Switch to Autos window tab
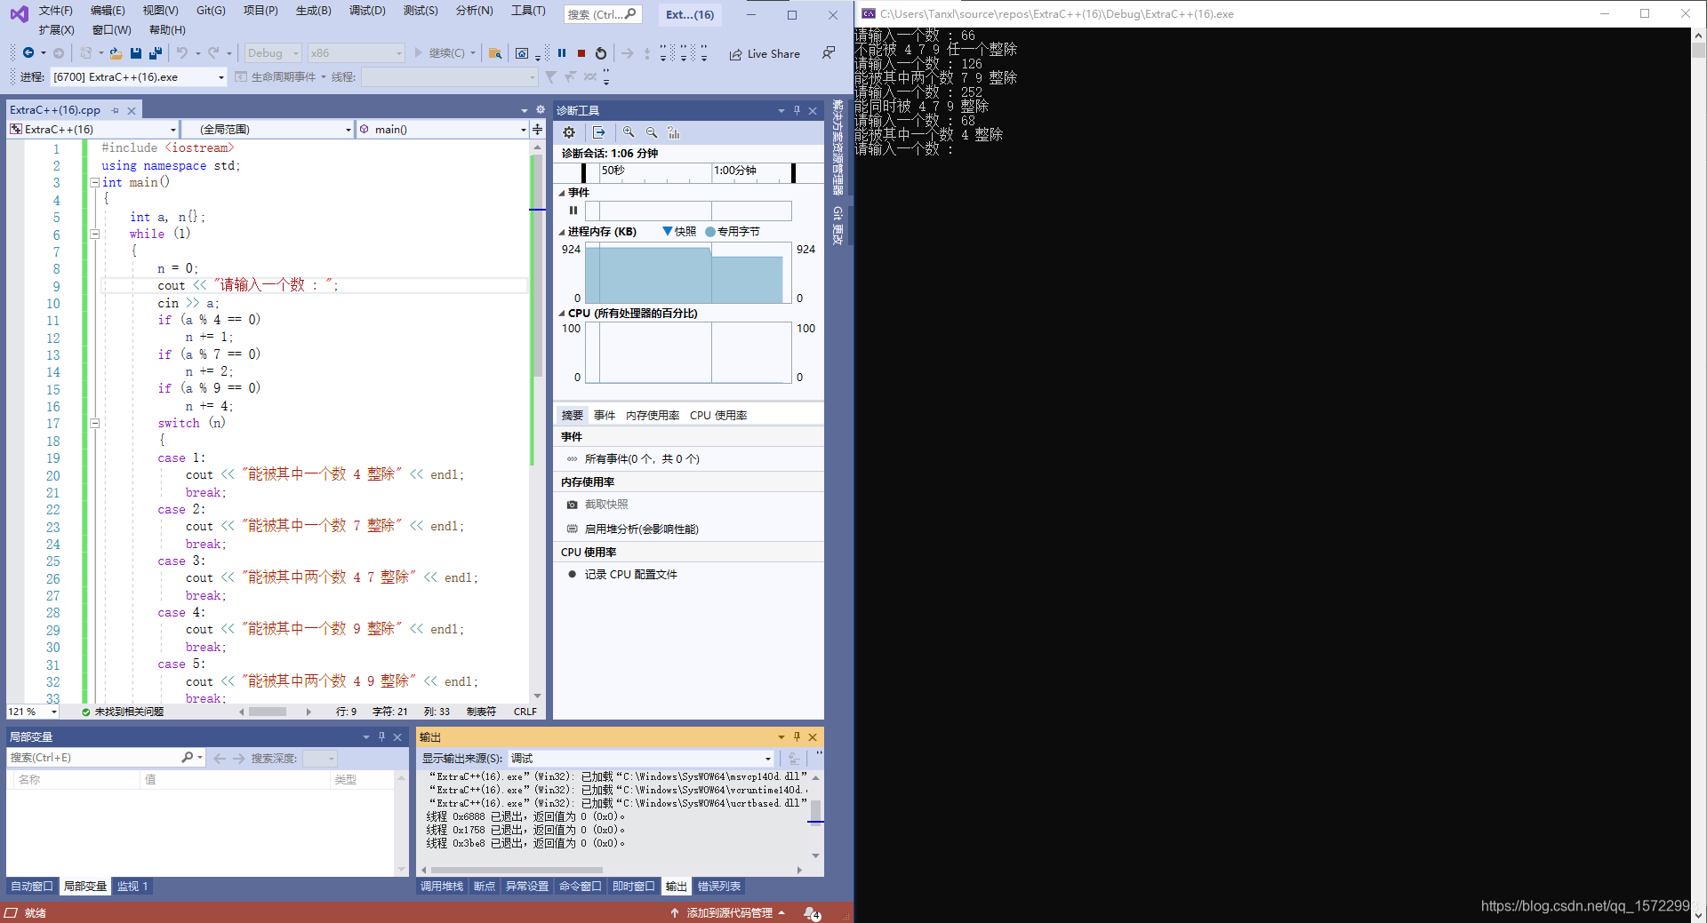This screenshot has height=923, width=1707. tap(32, 887)
